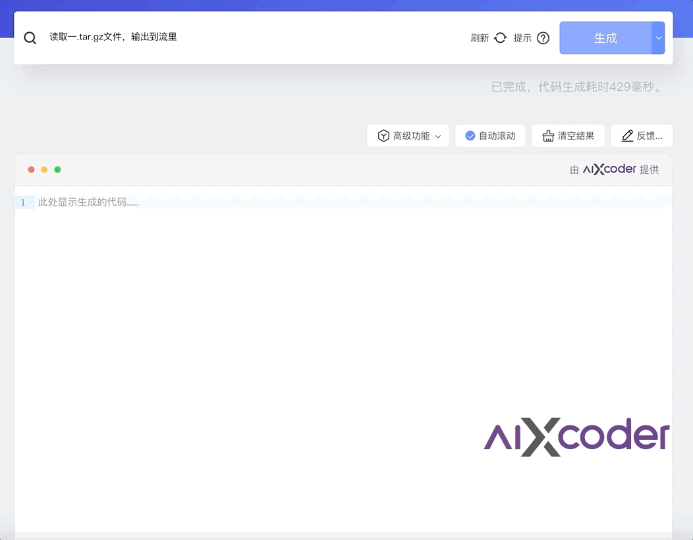The image size is (693, 540).
Task: Click the green traffic light dot
Action: coord(57,169)
